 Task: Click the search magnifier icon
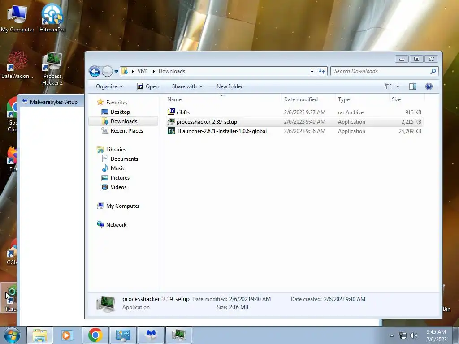[x=433, y=71]
